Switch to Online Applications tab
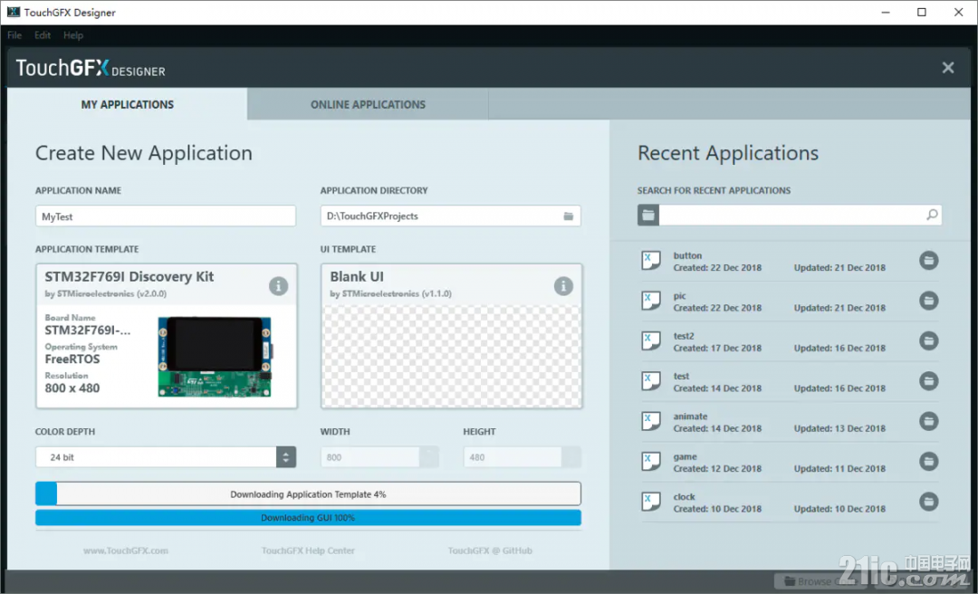Viewport: 978px width, 594px height. (x=368, y=104)
